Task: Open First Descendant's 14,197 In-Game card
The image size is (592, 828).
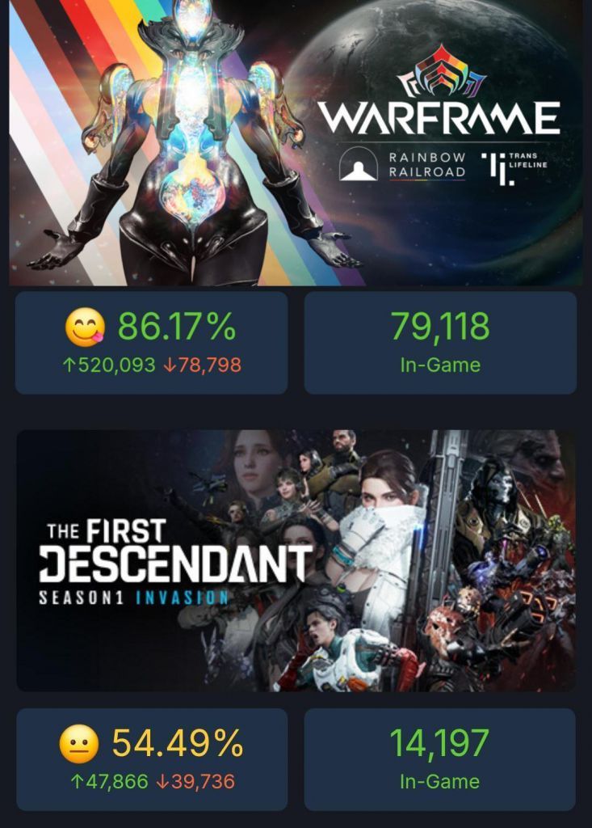Action: point(440,759)
